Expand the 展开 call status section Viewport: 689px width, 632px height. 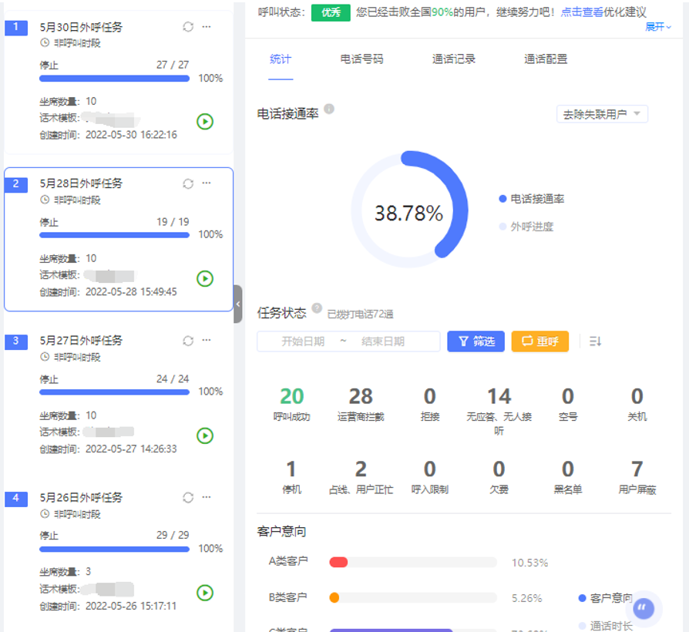(657, 26)
